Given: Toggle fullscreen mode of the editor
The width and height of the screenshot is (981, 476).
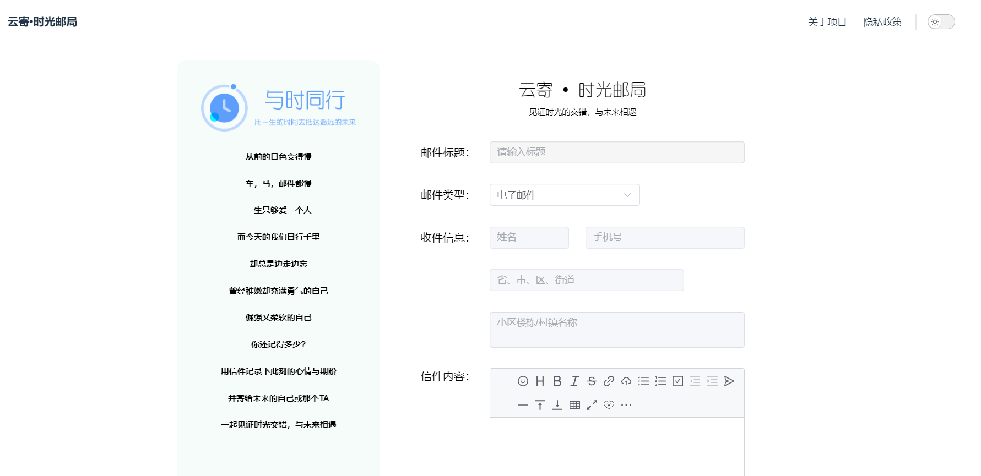Looking at the screenshot, I should click(592, 405).
